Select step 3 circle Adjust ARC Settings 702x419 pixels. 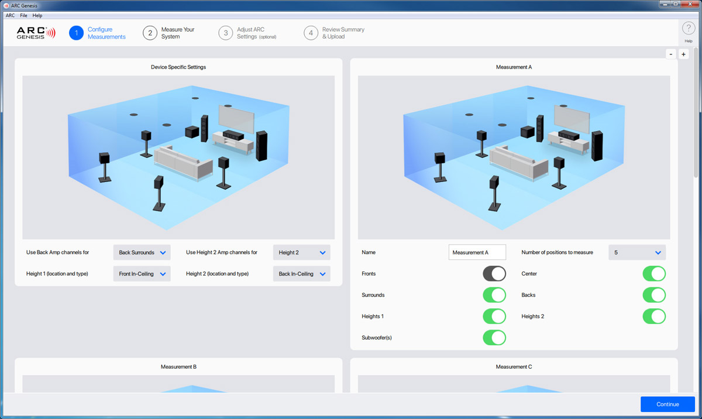[226, 33]
